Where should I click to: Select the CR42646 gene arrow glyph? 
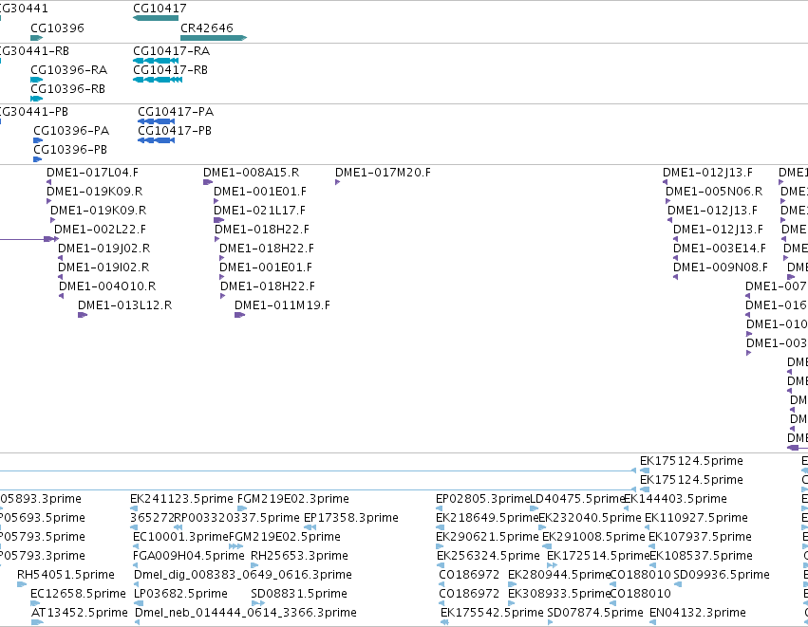tap(214, 38)
